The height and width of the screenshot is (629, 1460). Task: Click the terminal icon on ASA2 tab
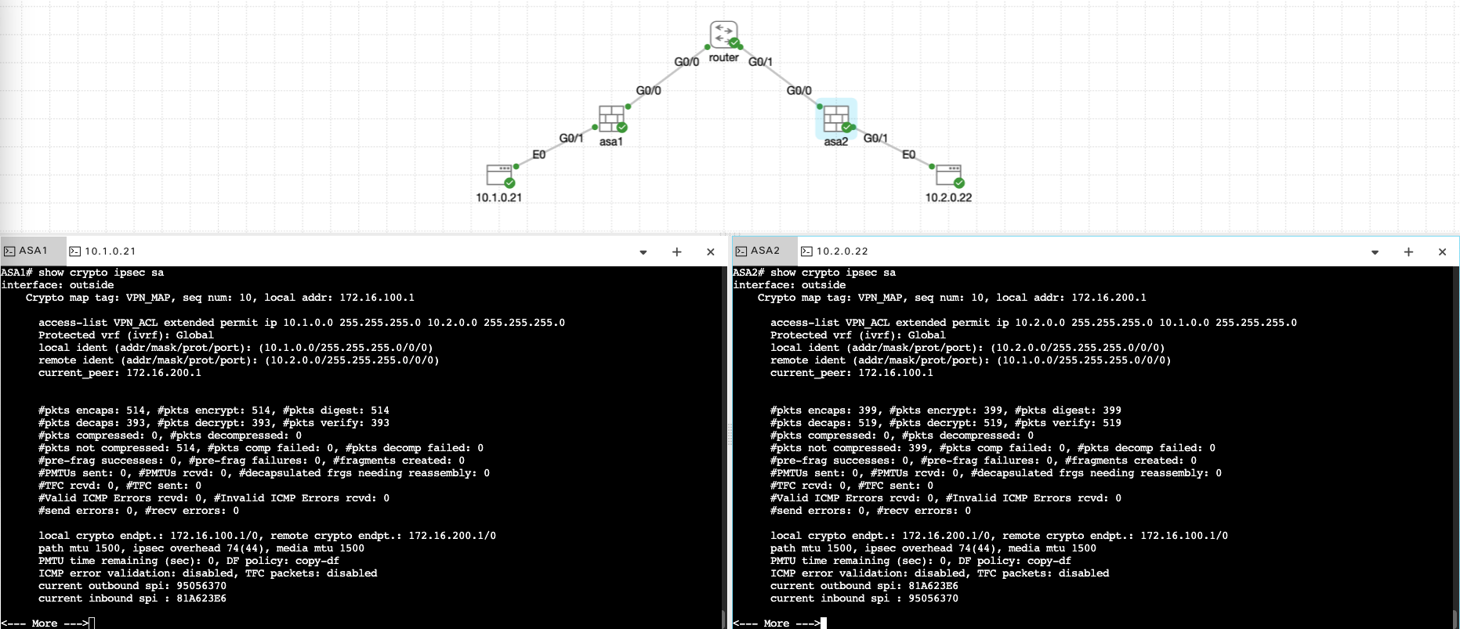click(741, 251)
